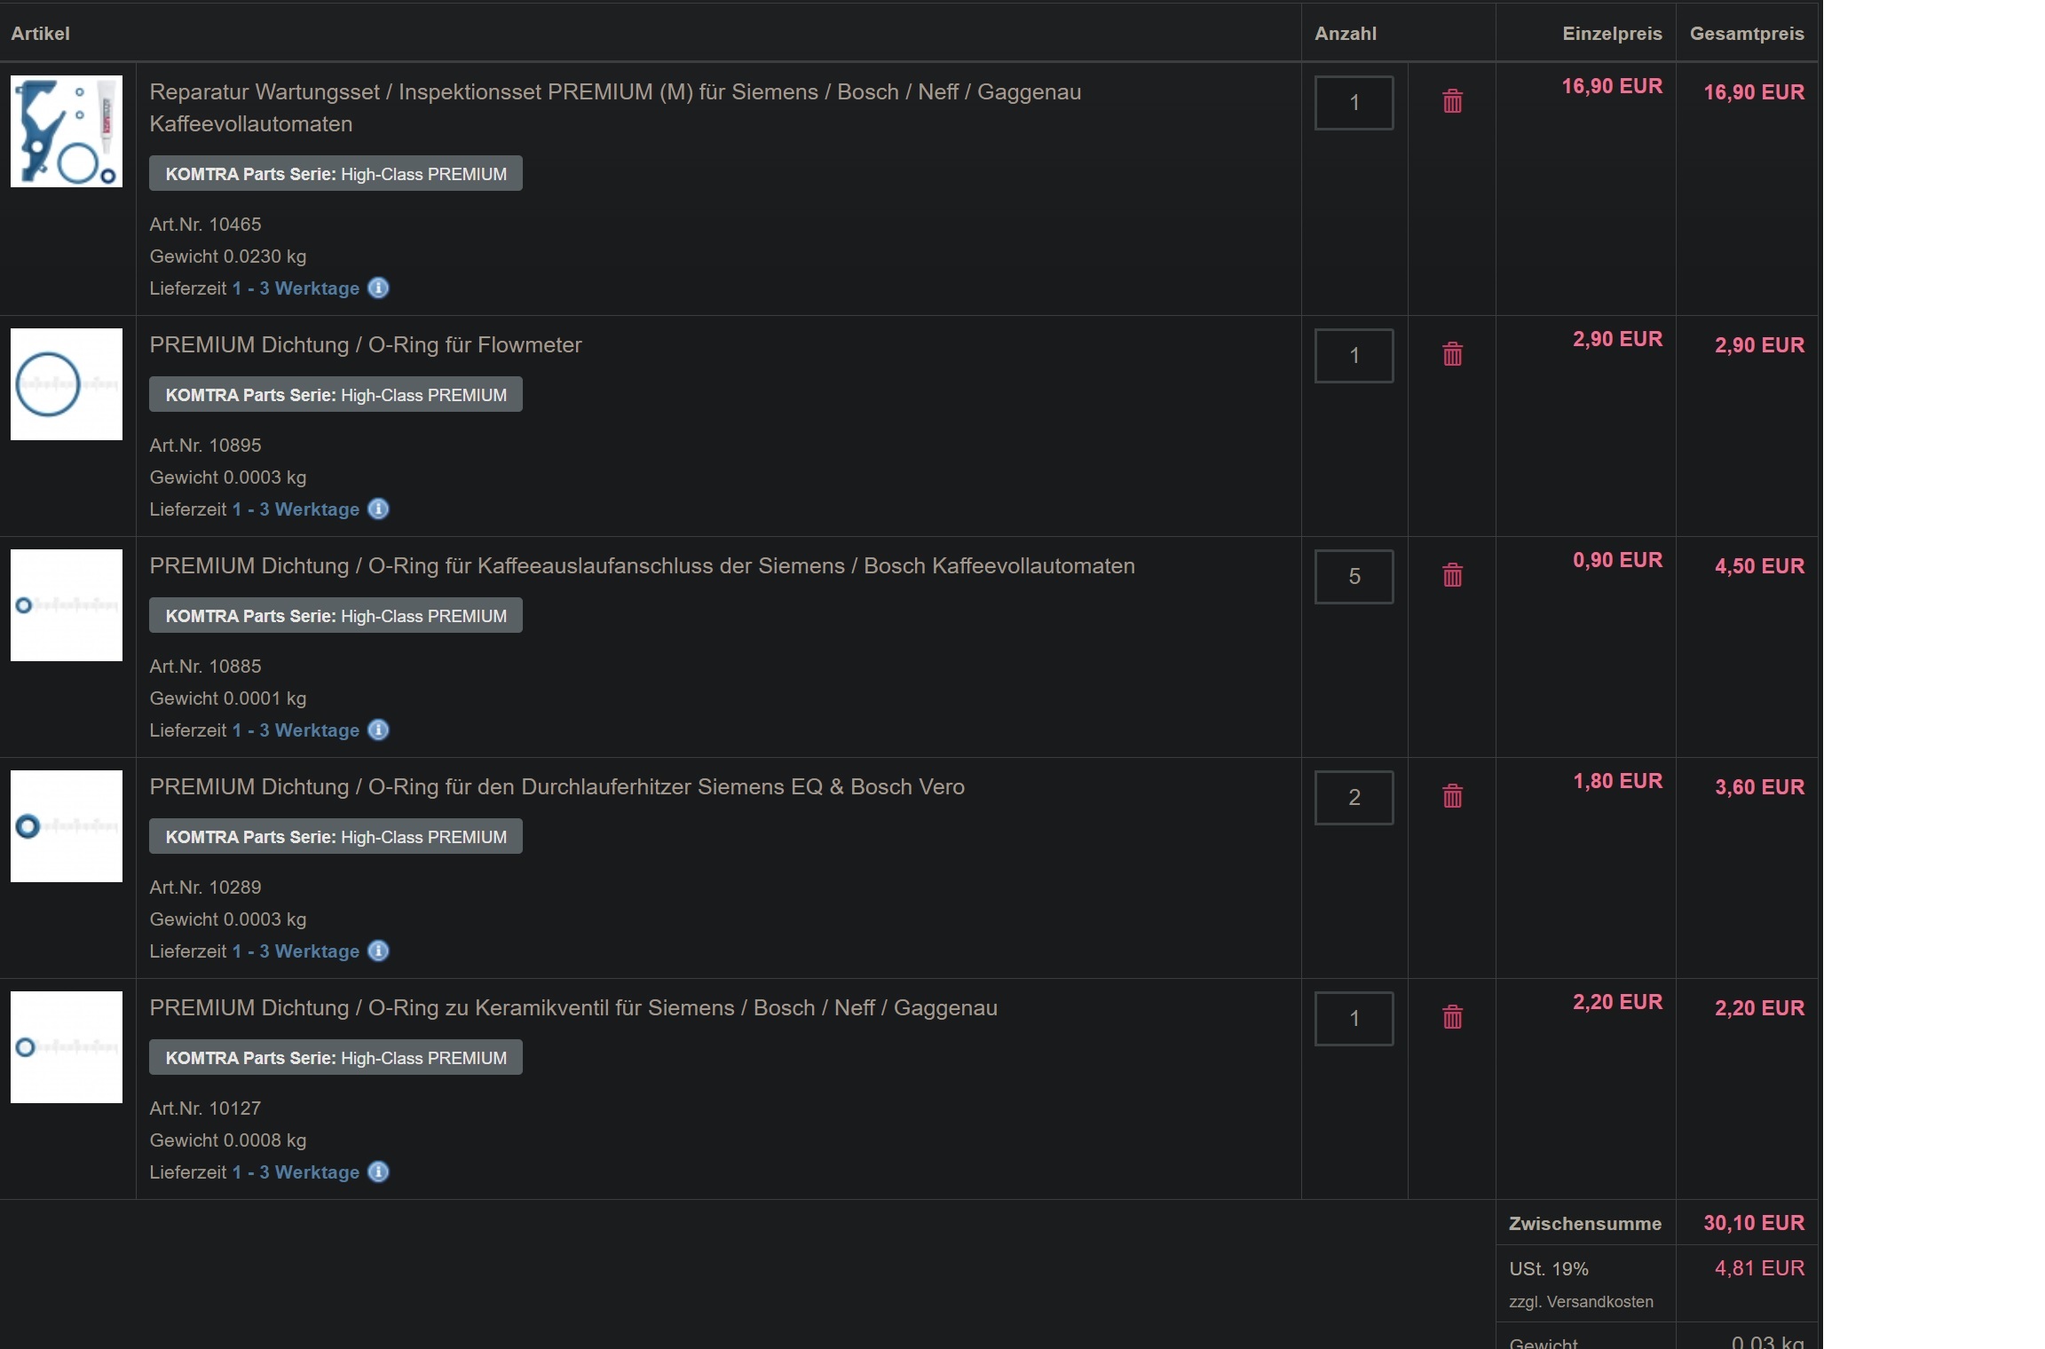2045x1349 pixels.
Task: Click Lieferzeit 1 - 3 Werktage for Art.Nr. 10289
Action: click(x=296, y=951)
